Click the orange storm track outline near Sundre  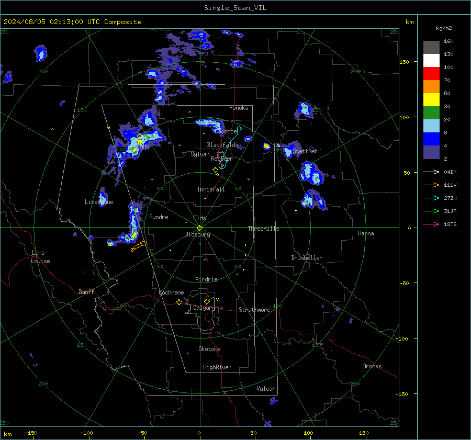point(139,246)
